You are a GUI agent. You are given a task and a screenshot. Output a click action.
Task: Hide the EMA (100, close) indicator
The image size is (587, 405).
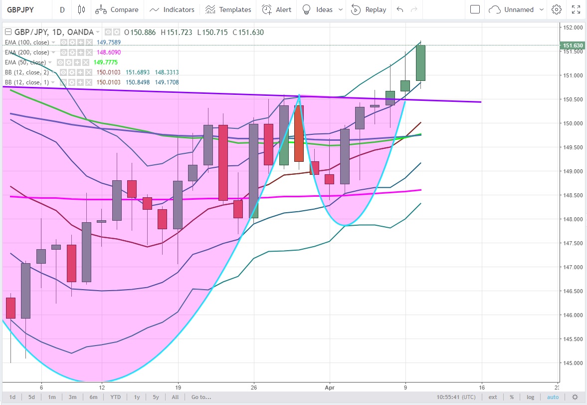(x=64, y=42)
